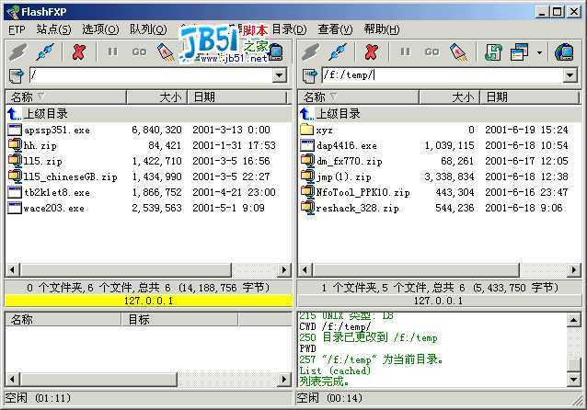Click in the right pane /f:/temp/ path field
The image size is (587, 410).
point(443,75)
